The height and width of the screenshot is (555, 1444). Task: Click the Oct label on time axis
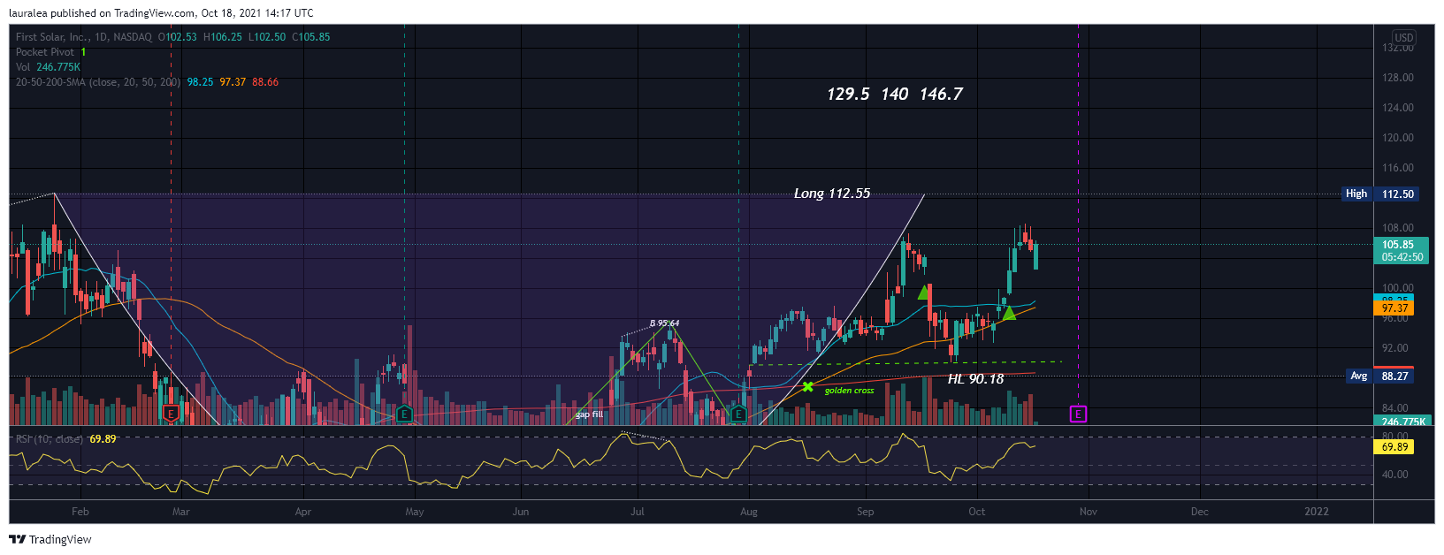pyautogui.click(x=976, y=512)
